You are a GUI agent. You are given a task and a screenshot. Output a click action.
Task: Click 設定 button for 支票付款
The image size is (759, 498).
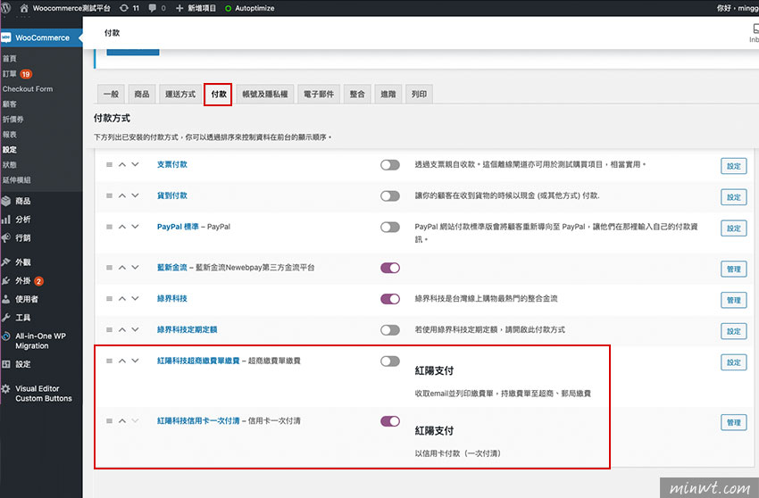point(734,166)
